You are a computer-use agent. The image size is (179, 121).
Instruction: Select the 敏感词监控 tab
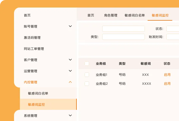coord(160,15)
